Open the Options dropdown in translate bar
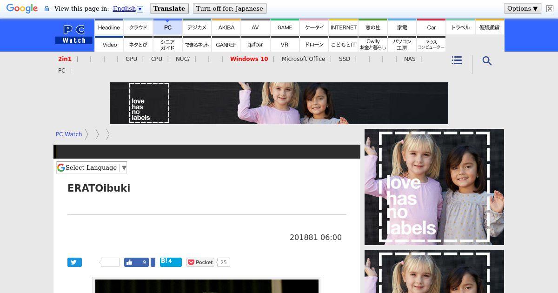558x293 pixels. tap(523, 8)
